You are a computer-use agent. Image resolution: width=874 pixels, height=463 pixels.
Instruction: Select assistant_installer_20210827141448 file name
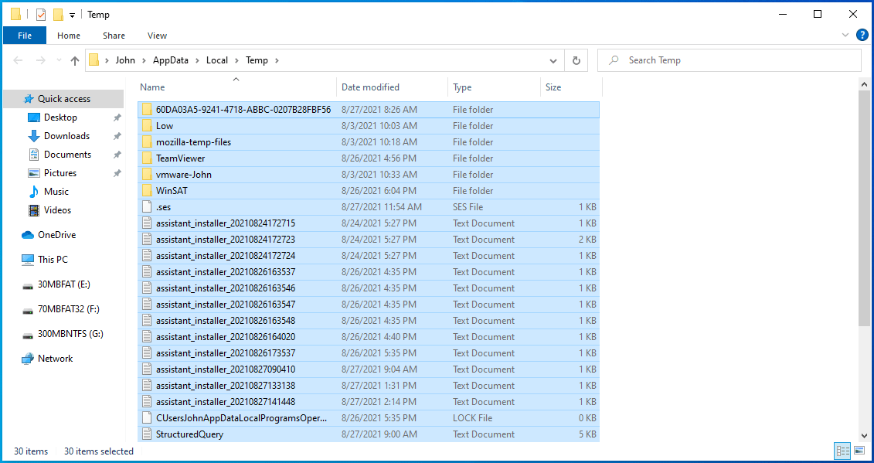click(x=226, y=402)
